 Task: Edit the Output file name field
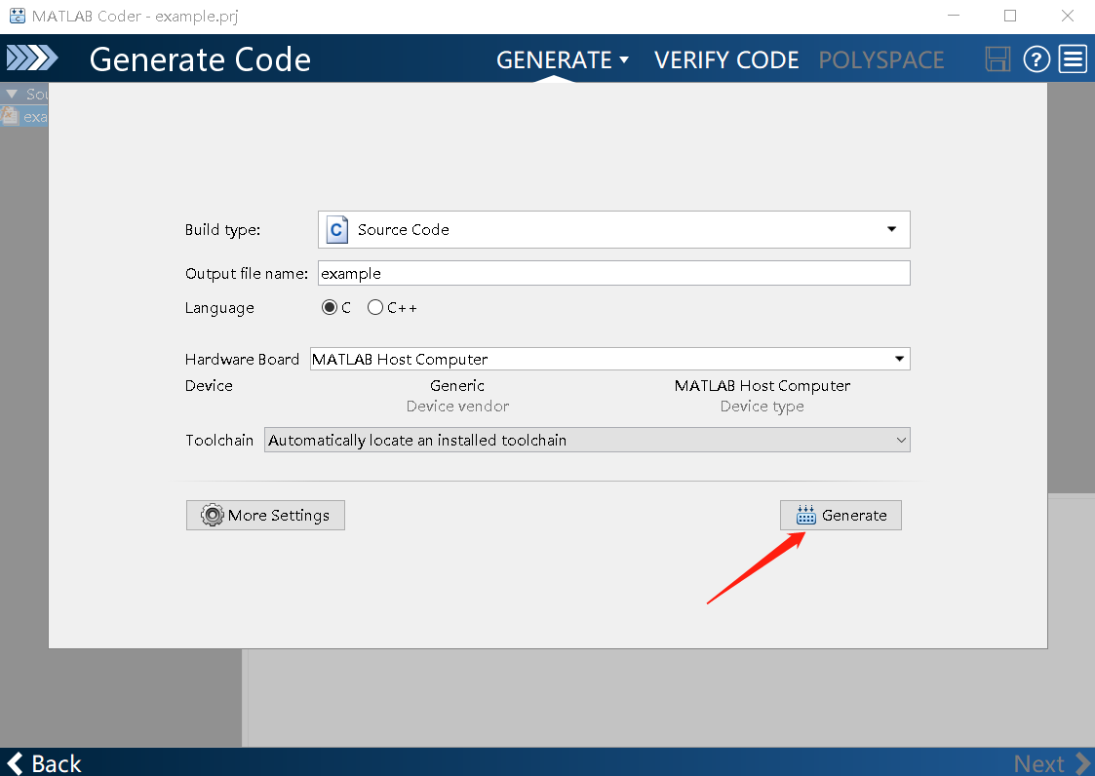(614, 273)
